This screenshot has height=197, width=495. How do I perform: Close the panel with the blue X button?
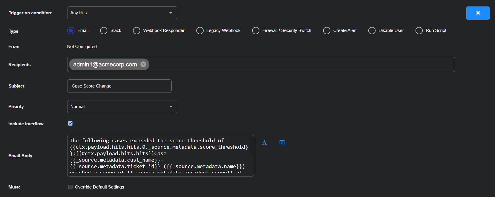(478, 13)
